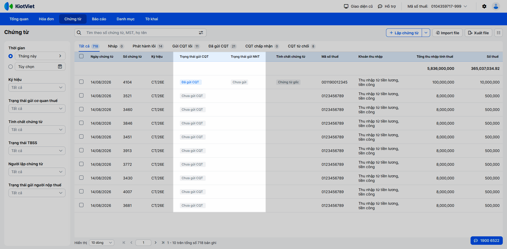This screenshot has width=507, height=249.
Task: Open the Tờ khai menu
Action: pyautogui.click(x=152, y=19)
